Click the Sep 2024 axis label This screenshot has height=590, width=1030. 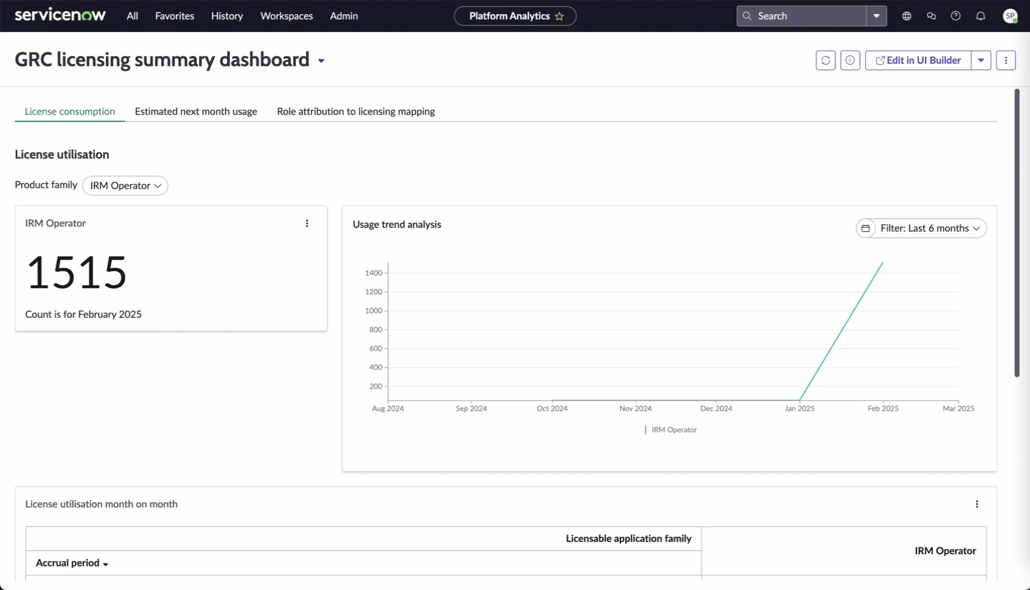coord(471,408)
